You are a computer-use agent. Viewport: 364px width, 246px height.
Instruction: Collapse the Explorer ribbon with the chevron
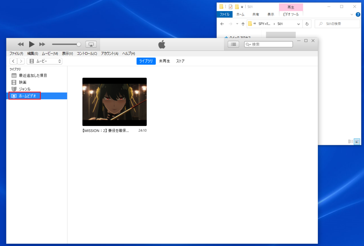pos(352,14)
